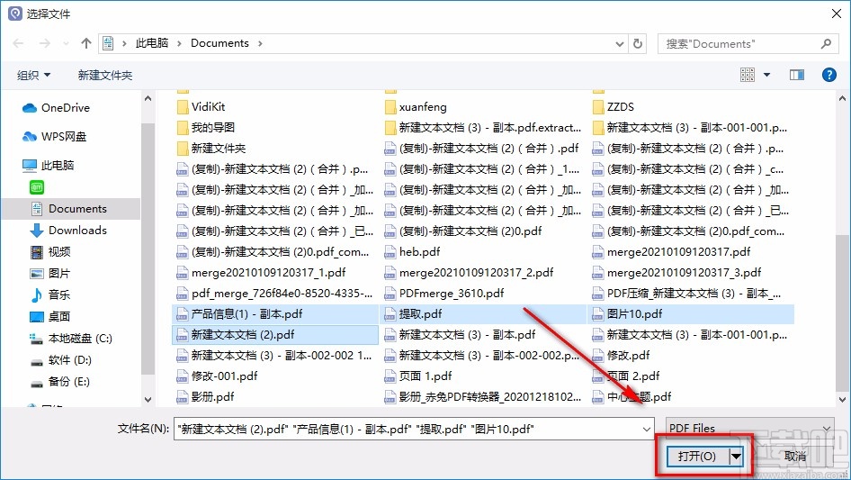
Task: Select 修改-001.pdf file
Action: pos(217,376)
